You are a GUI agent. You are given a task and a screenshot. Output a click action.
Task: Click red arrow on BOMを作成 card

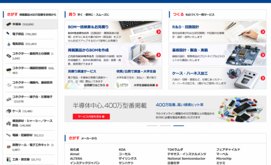(x=159, y=55)
